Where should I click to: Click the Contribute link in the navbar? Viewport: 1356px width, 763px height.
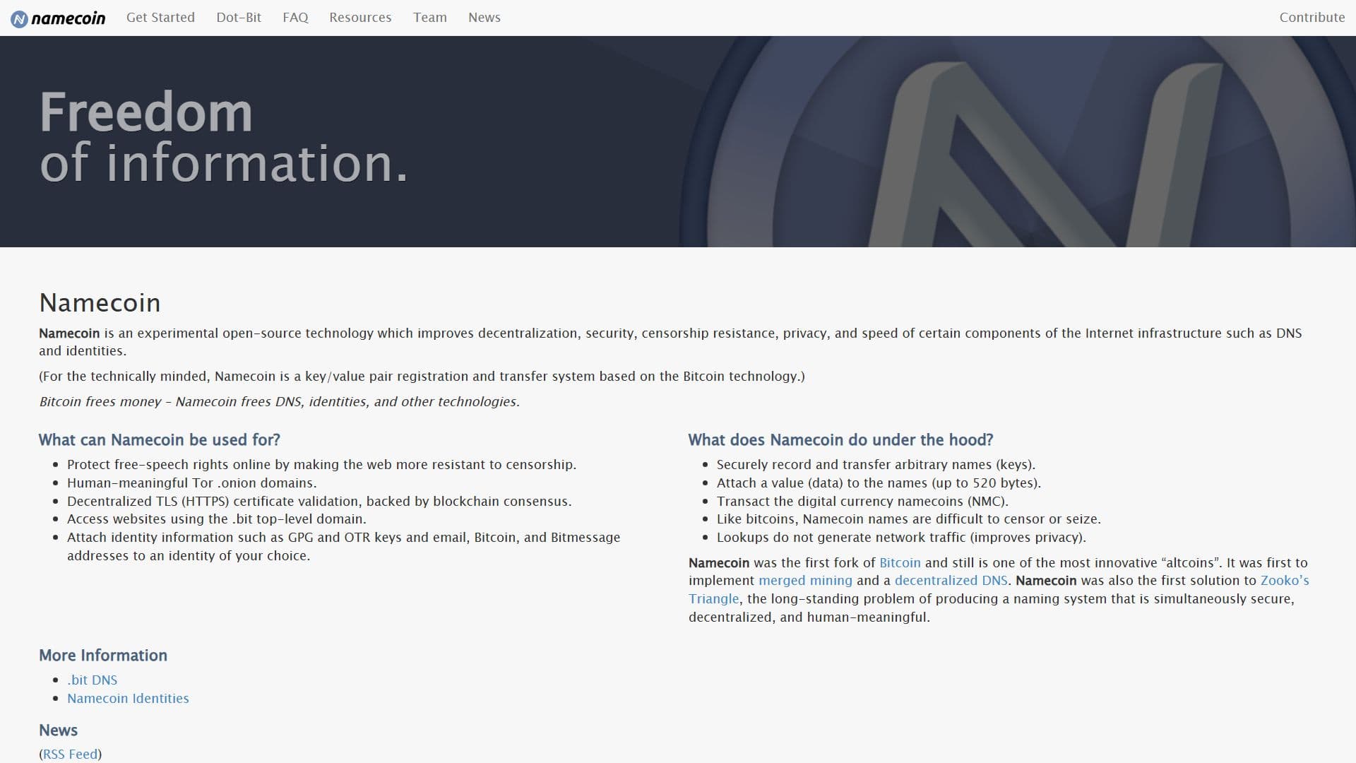[x=1312, y=18]
